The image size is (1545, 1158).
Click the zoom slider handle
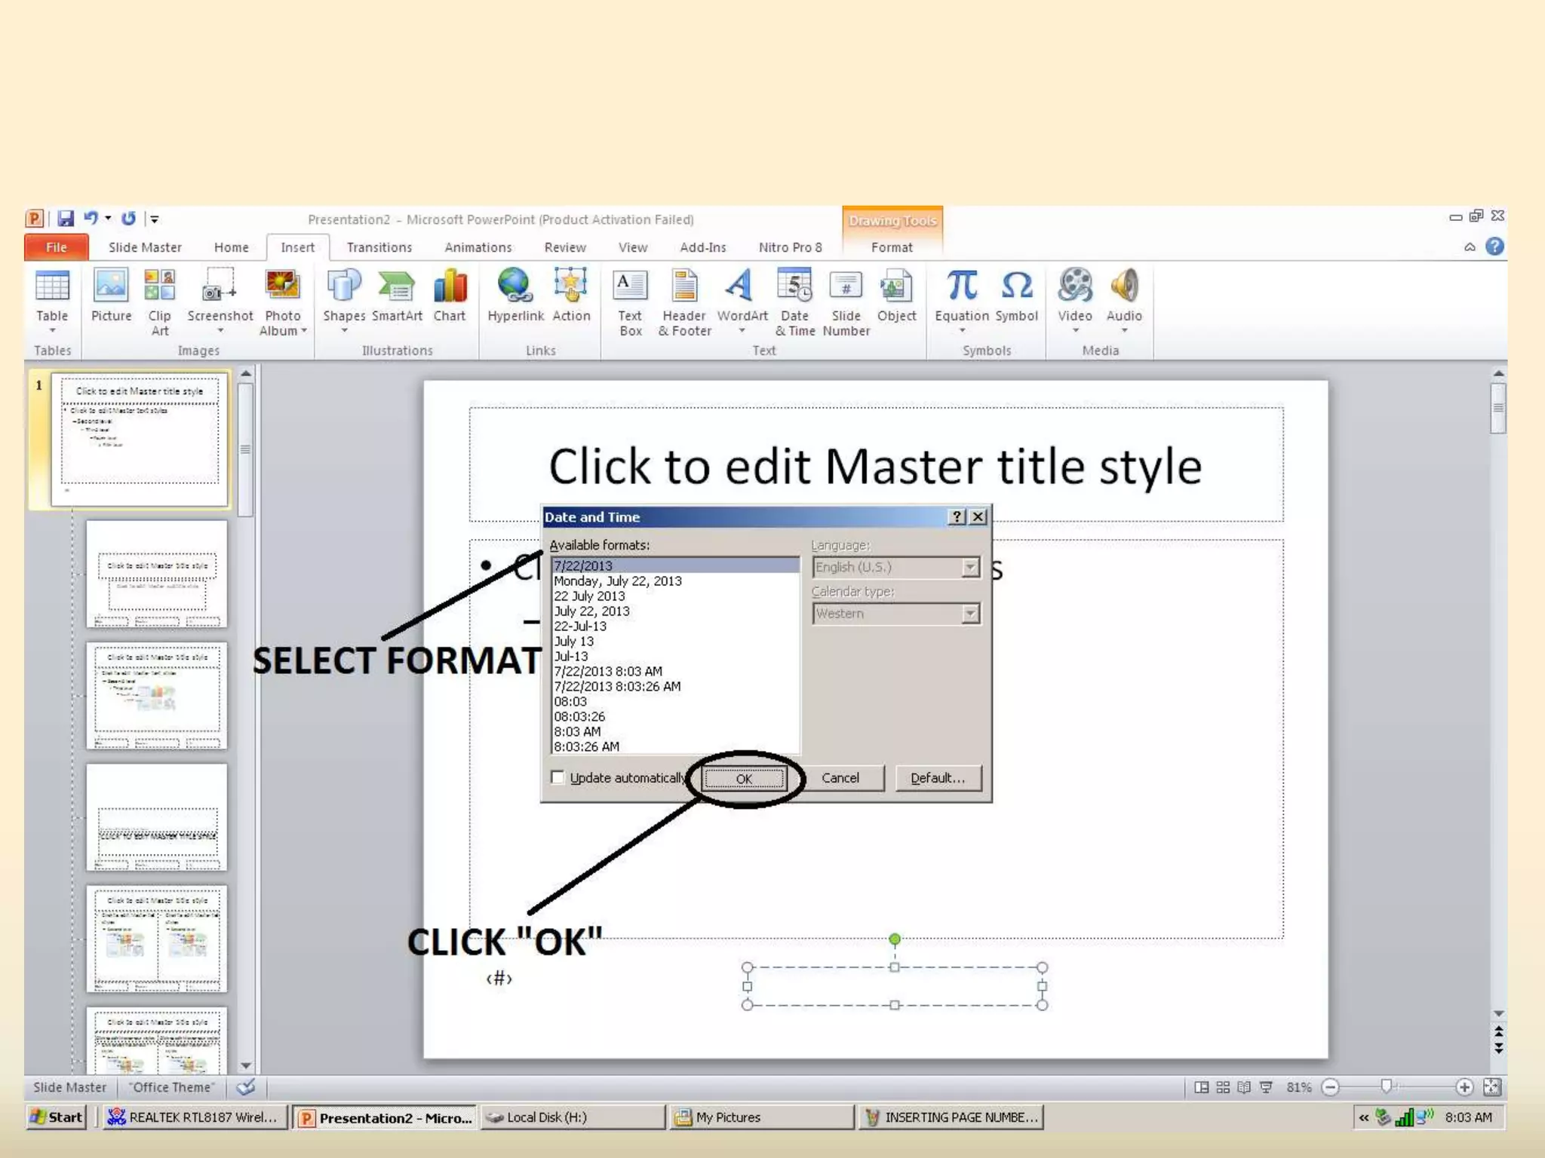pos(1386,1086)
